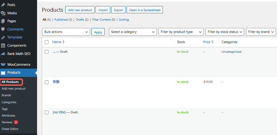The height and width of the screenshot is (135, 277).
Task: Click the Posts pin icon in sidebar
Action: pyautogui.click(x=3, y=5)
